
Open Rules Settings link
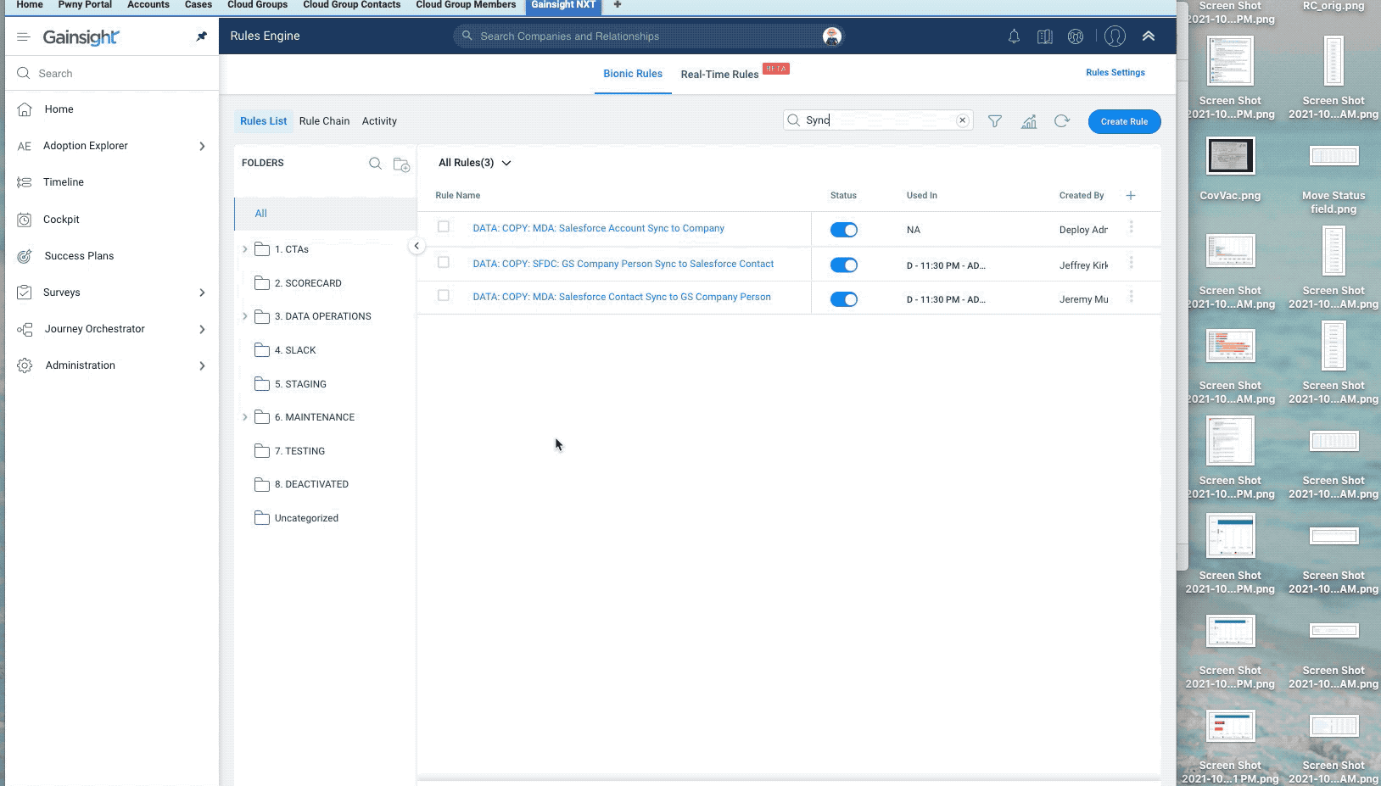(x=1115, y=73)
